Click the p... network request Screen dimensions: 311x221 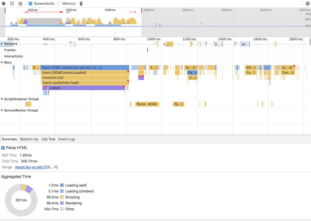tap(218, 44)
